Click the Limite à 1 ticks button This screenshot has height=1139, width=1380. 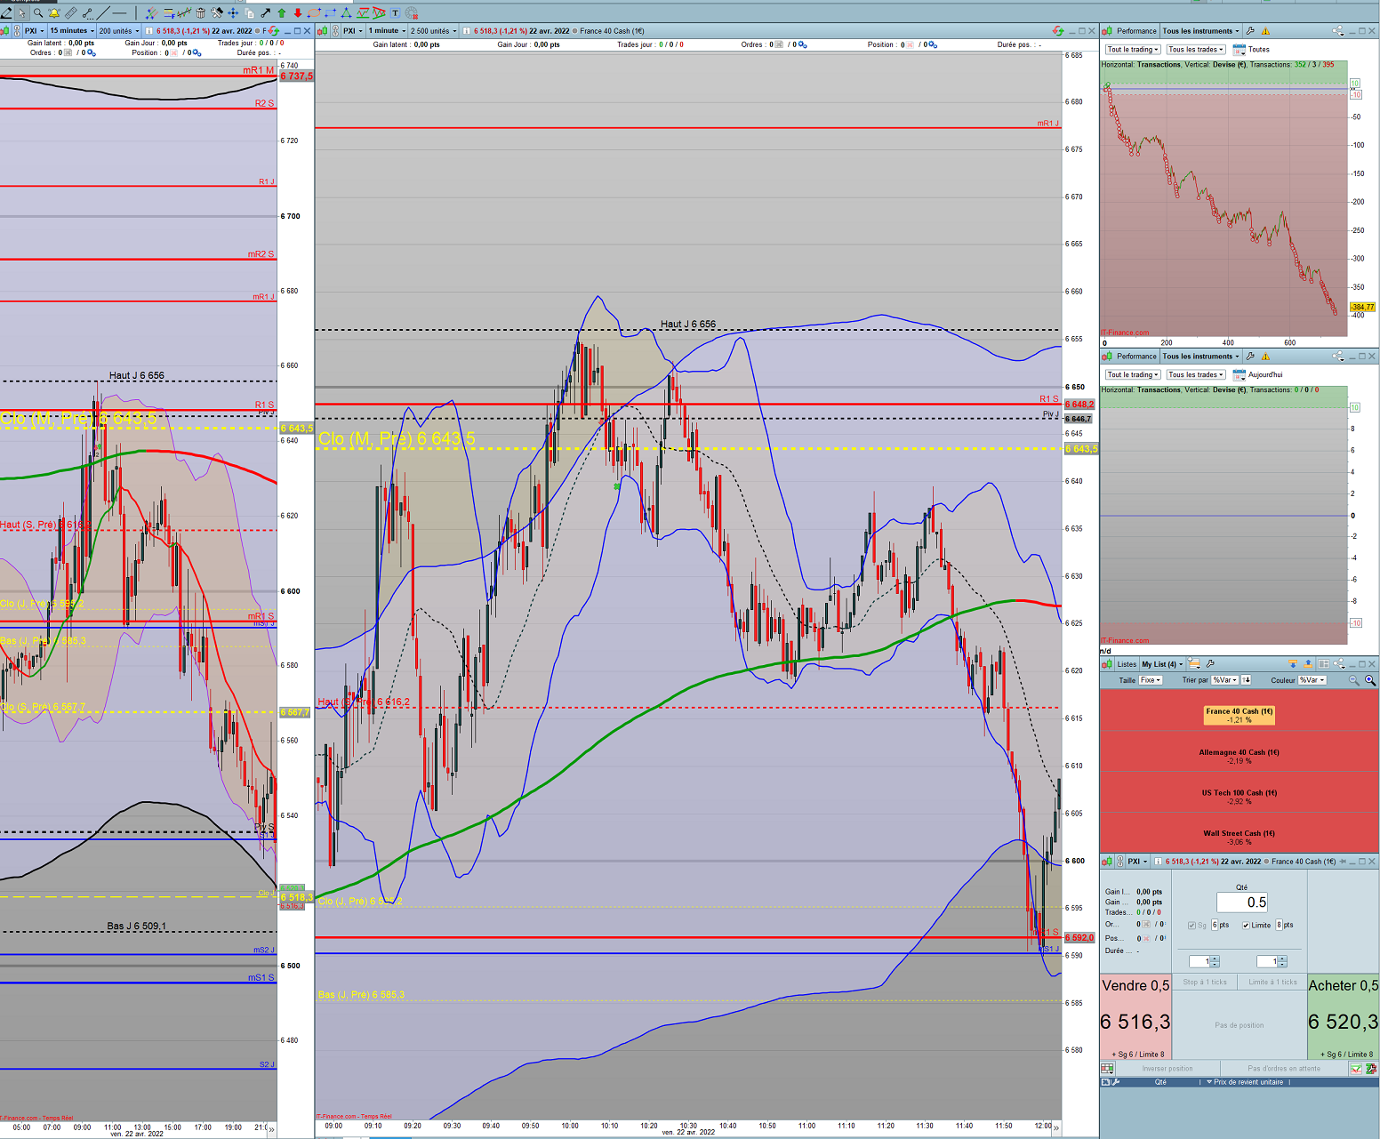pos(1272,982)
